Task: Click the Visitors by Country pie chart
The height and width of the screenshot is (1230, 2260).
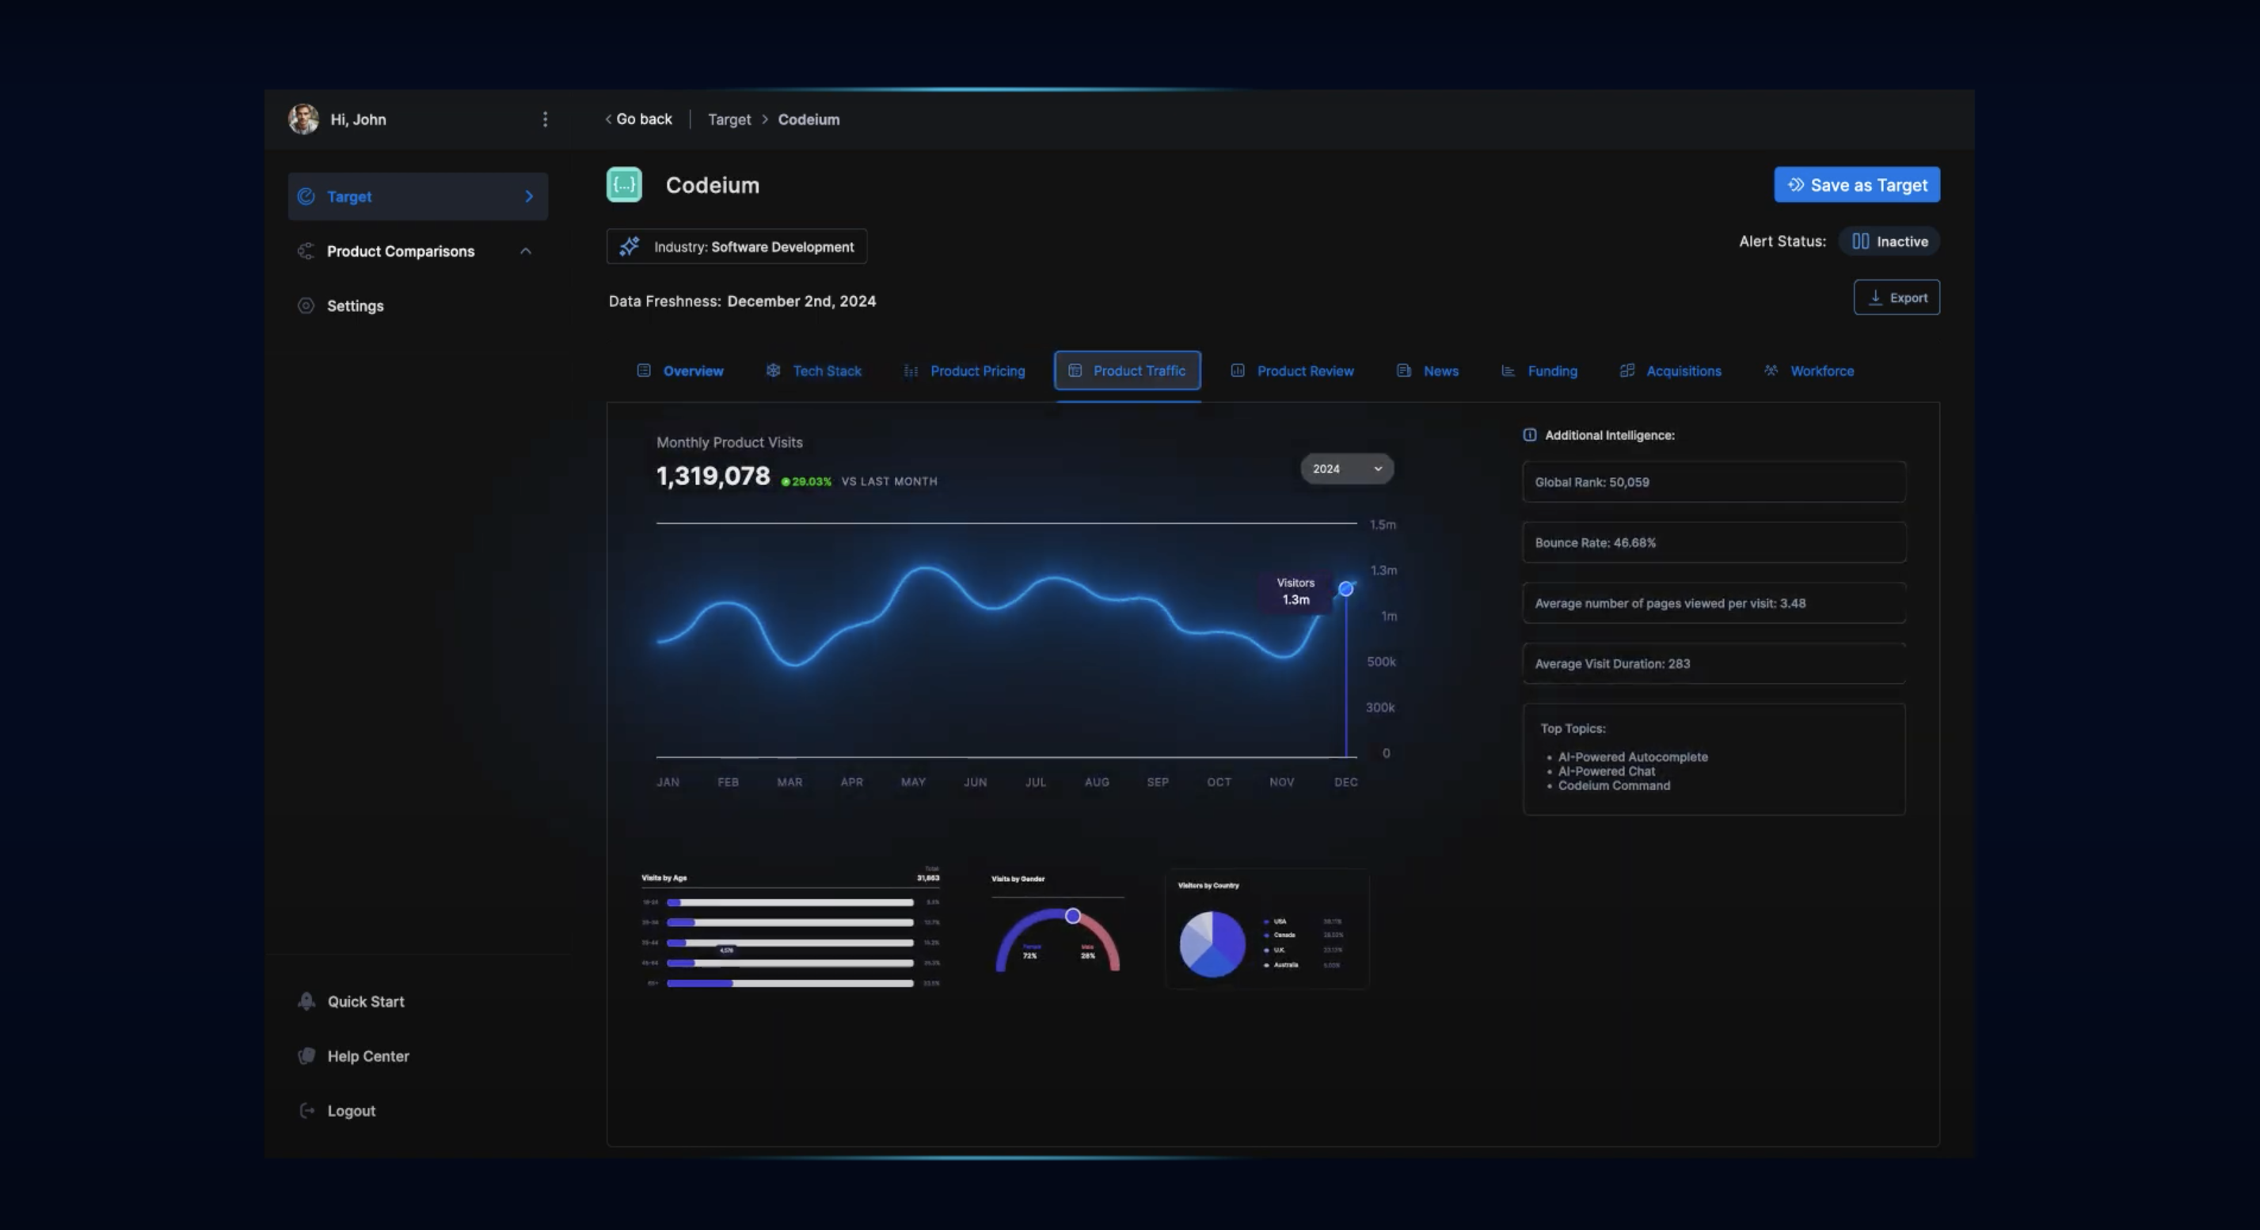Action: pos(1212,943)
